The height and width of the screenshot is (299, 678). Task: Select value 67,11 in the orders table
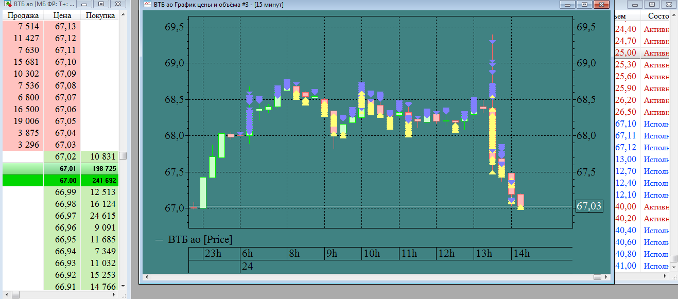click(x=625, y=136)
